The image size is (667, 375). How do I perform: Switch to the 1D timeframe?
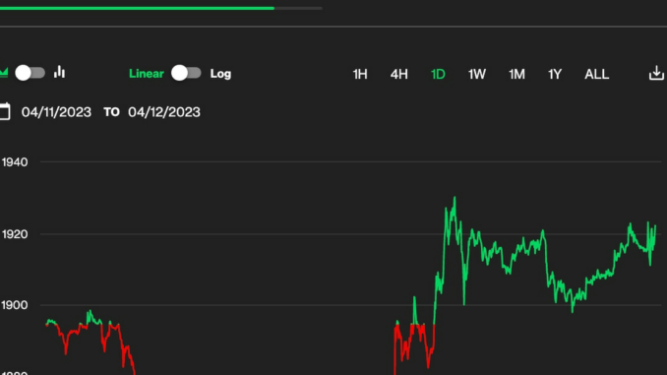click(438, 75)
